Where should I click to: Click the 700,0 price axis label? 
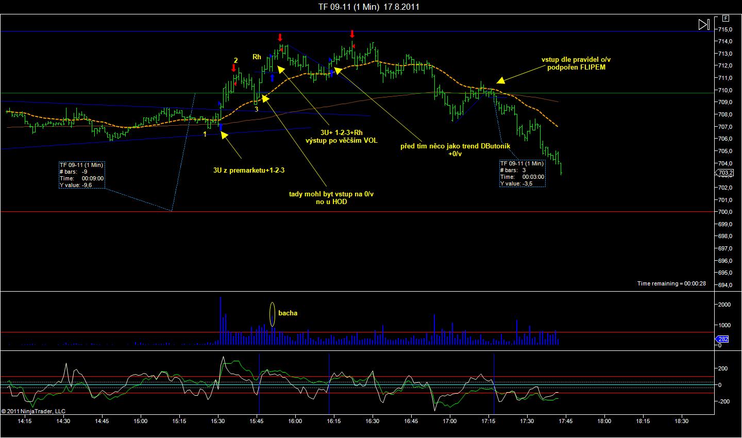(x=726, y=212)
